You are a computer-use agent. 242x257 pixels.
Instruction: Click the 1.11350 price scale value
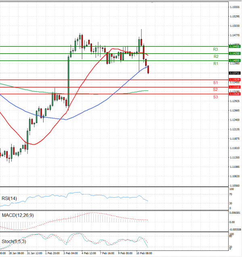coord(235,157)
